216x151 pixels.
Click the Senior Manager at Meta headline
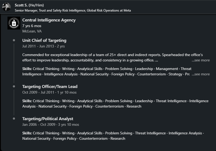point(73,10)
